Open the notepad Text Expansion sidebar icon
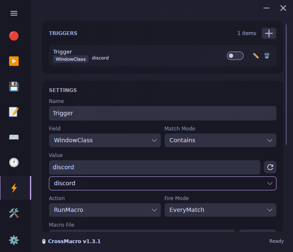 14,112
